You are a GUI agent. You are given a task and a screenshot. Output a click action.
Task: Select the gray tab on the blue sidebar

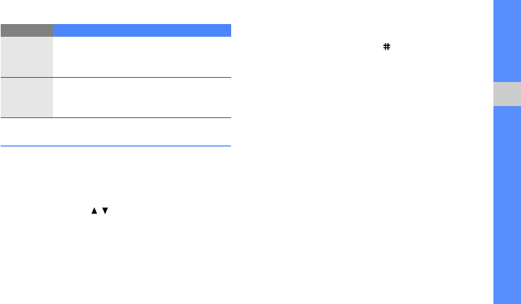pyautogui.click(x=507, y=94)
